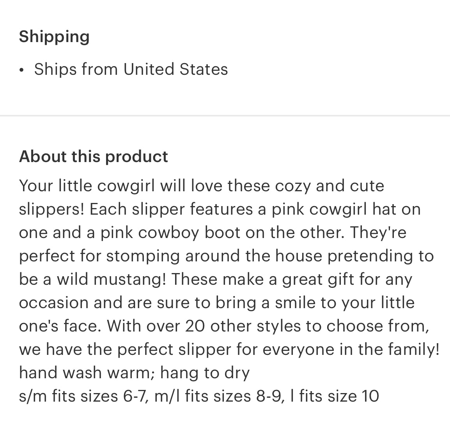
Task: Click the 'hang to dry' care instruction
Action: (205, 373)
